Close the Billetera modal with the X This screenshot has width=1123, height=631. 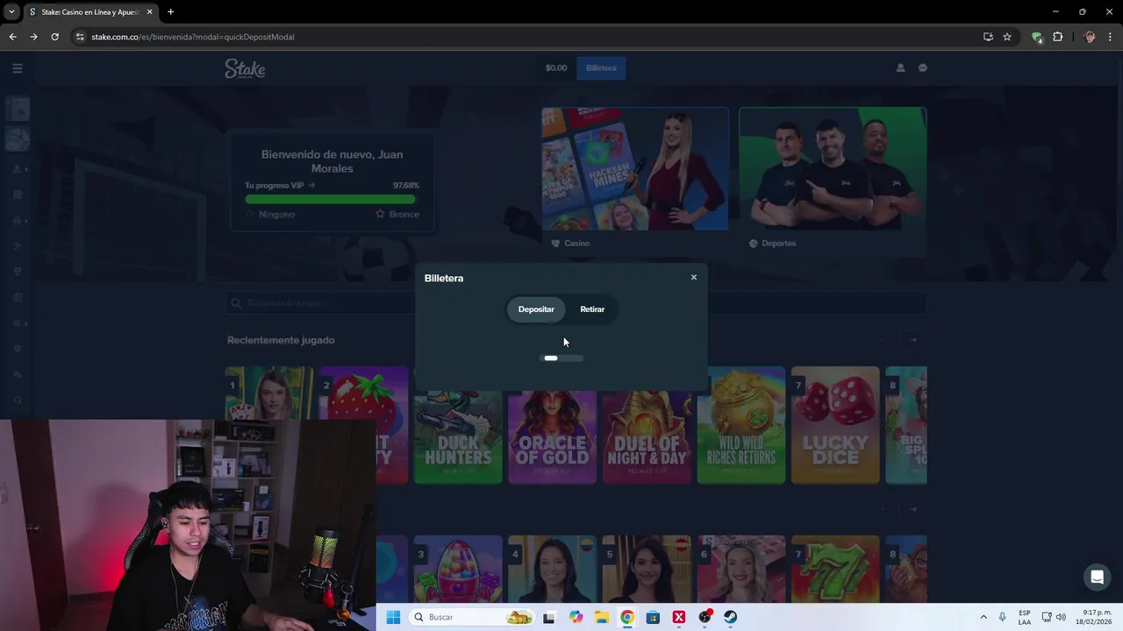pyautogui.click(x=693, y=277)
